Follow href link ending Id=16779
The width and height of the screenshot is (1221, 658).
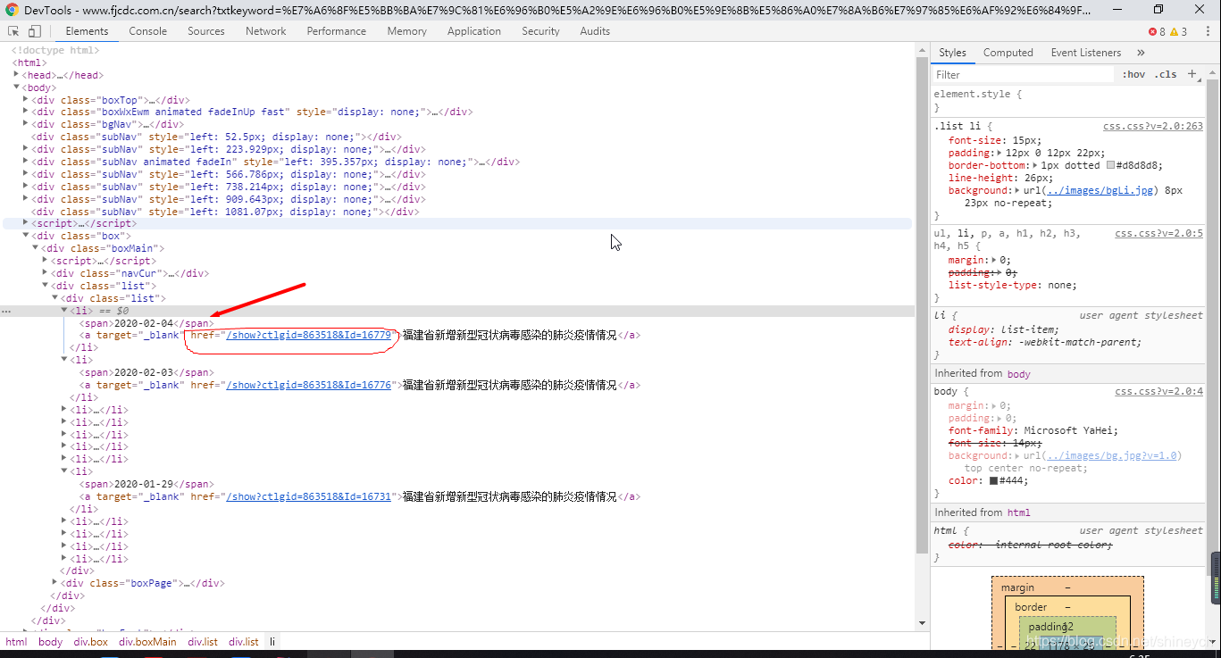309,336
